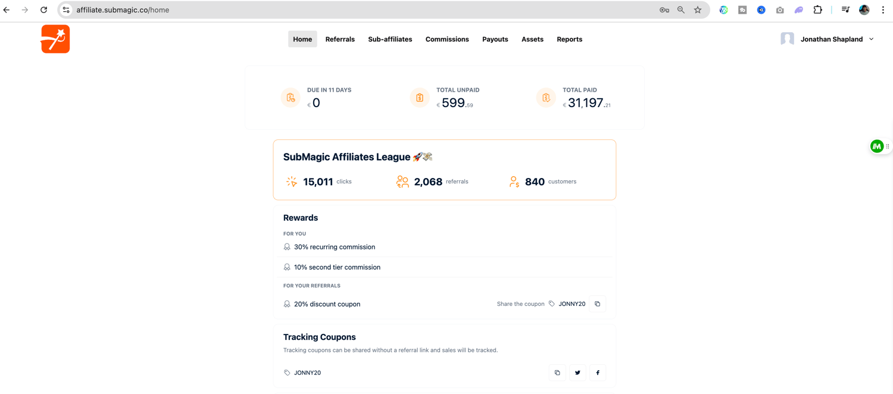This screenshot has width=893, height=394.
Task: Click the customers person icon
Action: coord(514,182)
